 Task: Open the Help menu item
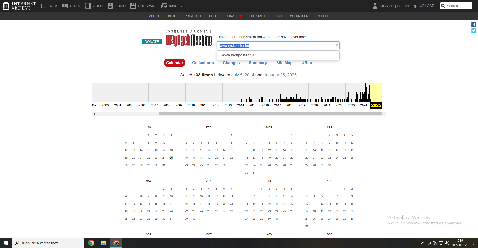(x=213, y=16)
